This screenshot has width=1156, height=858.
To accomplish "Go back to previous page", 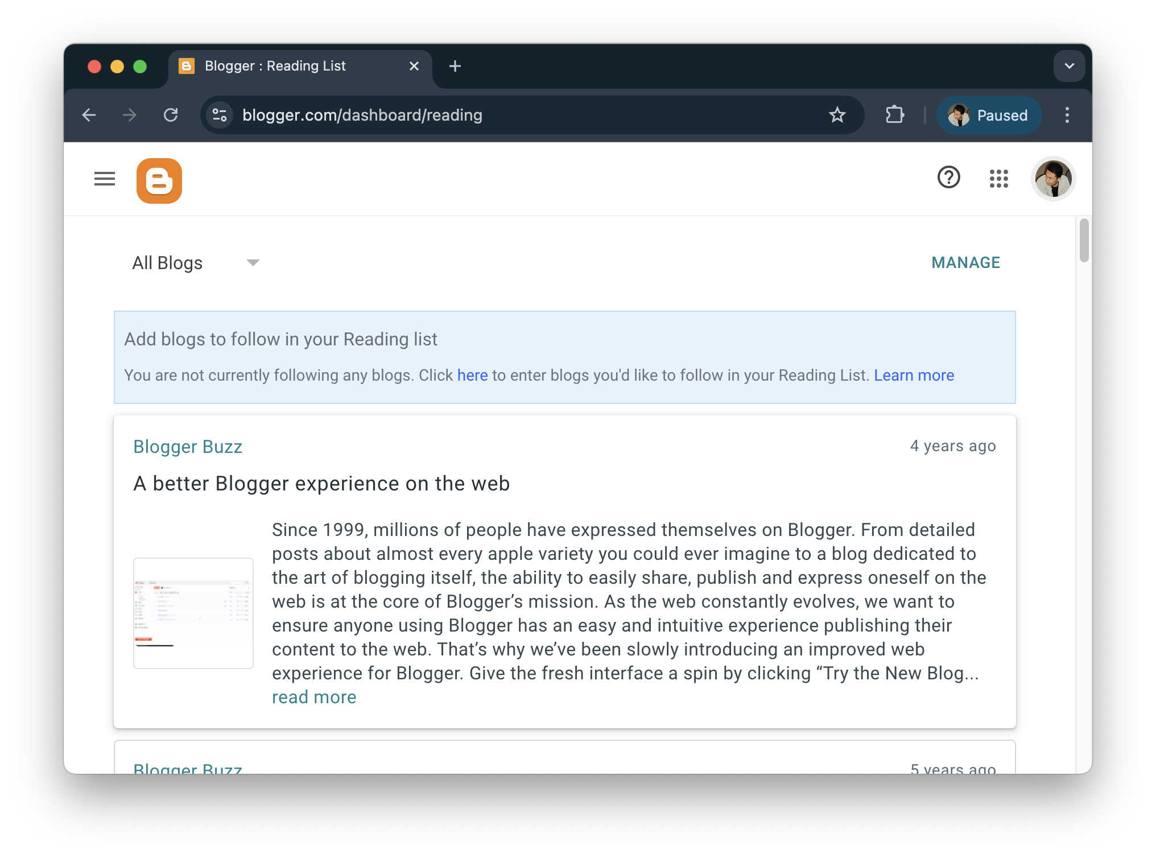I will click(x=89, y=115).
